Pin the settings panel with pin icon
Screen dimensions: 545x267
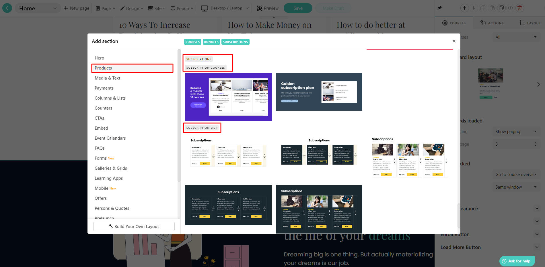440,8
